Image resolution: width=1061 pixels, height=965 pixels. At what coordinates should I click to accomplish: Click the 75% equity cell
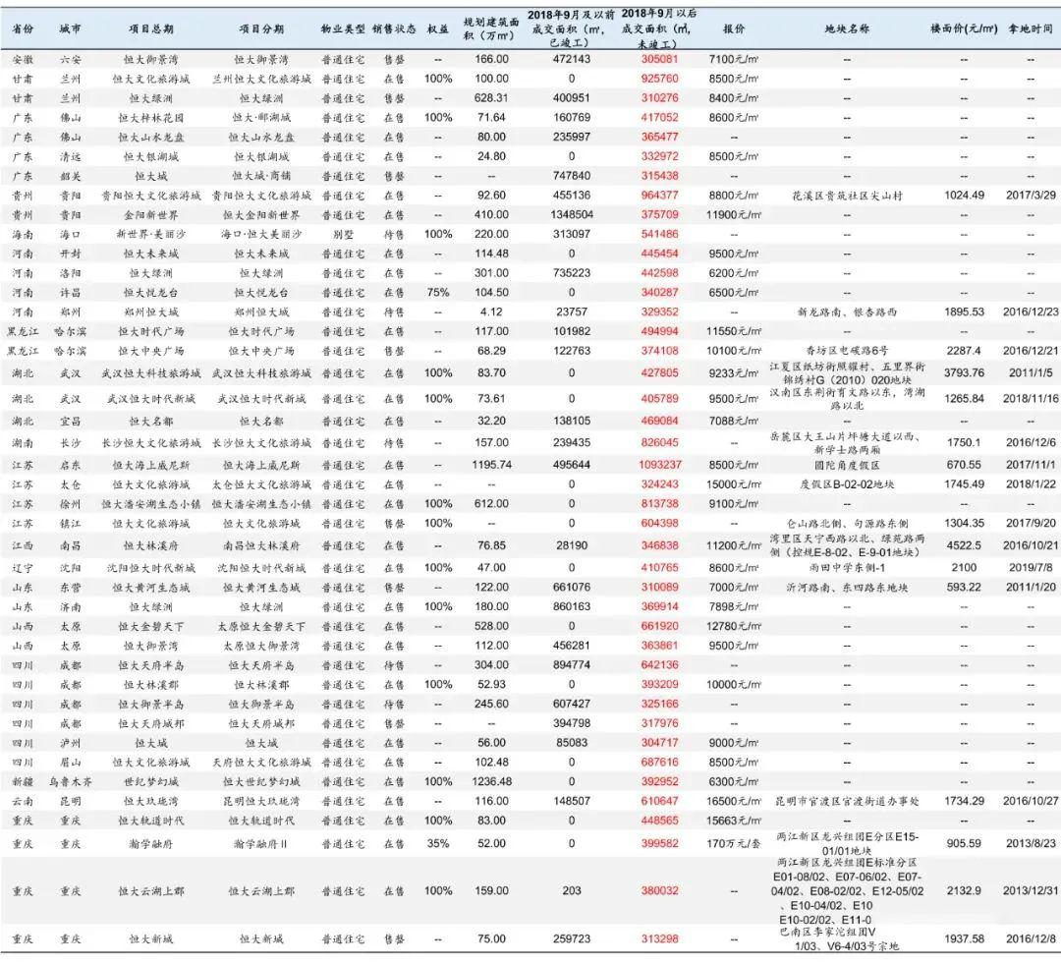[x=438, y=293]
